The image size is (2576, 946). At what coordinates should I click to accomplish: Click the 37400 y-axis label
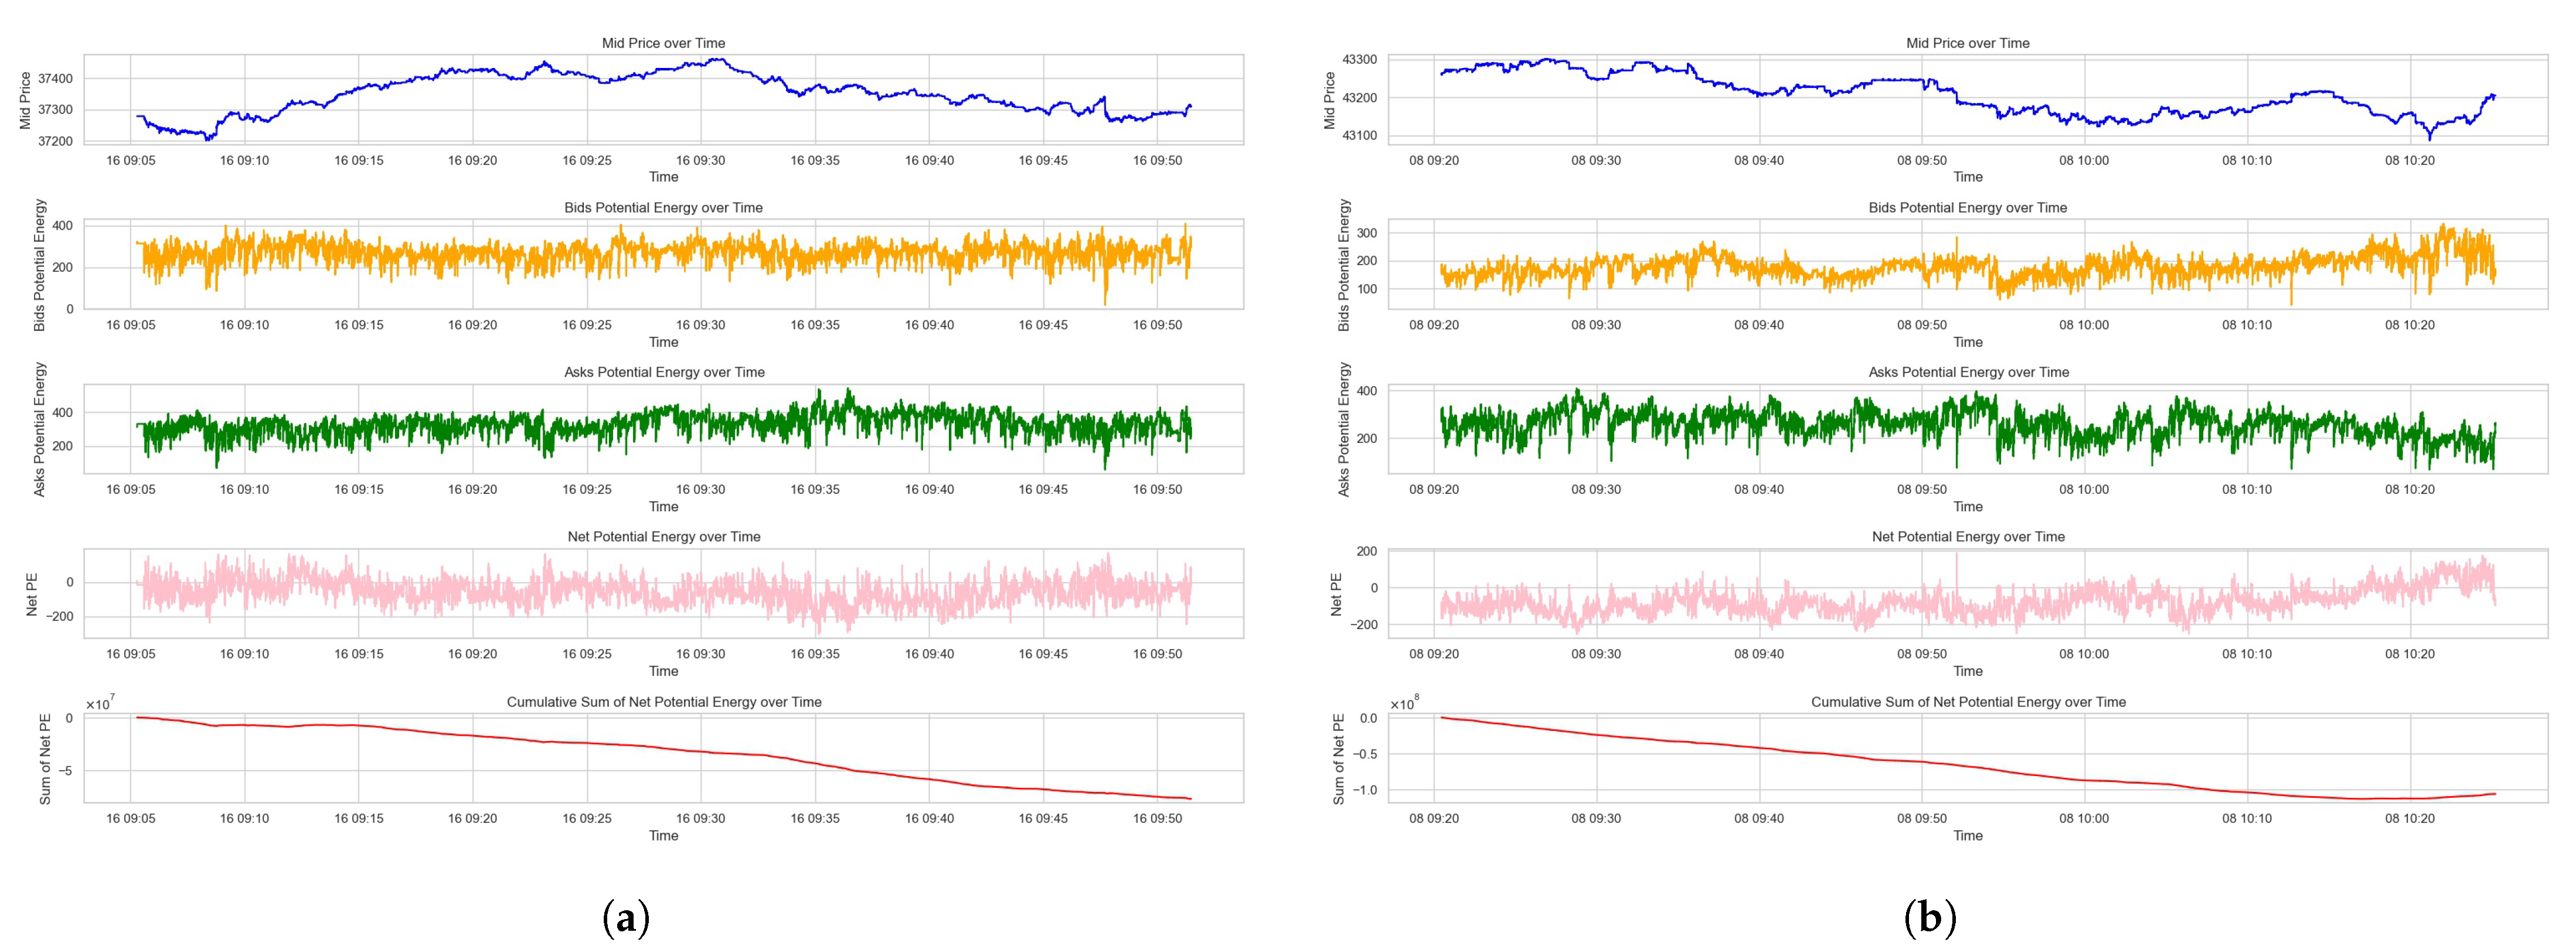pos(55,78)
